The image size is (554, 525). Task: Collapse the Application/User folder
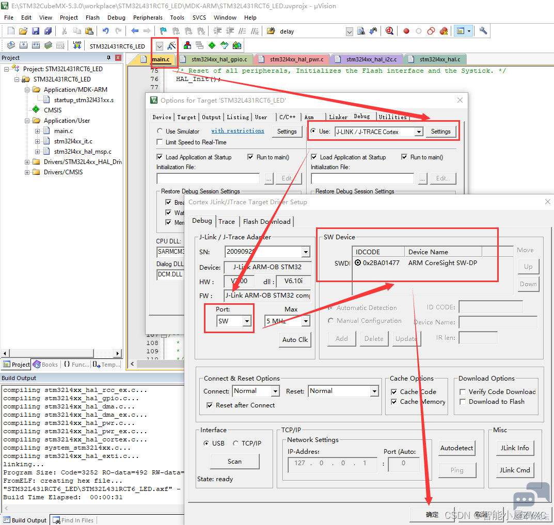[x=27, y=121]
